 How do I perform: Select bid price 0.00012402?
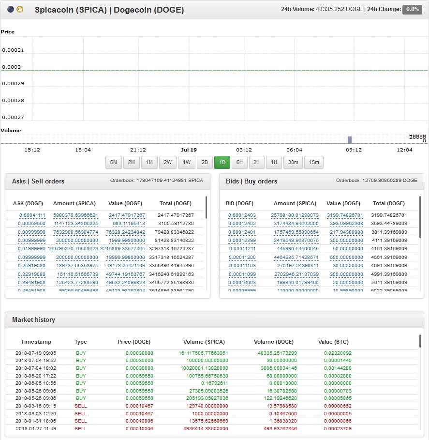[x=242, y=224]
